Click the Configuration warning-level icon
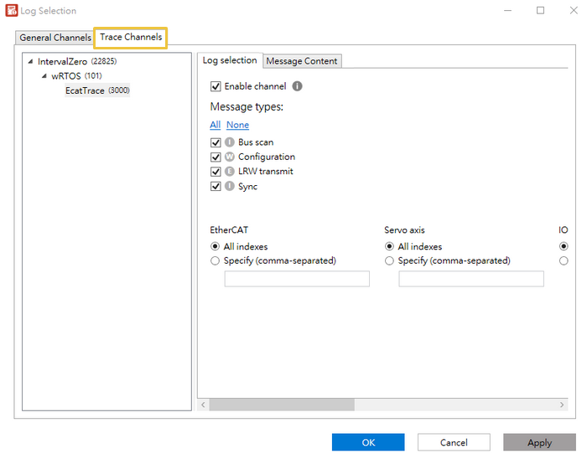Screen dimensions: 587x464 tap(230, 157)
